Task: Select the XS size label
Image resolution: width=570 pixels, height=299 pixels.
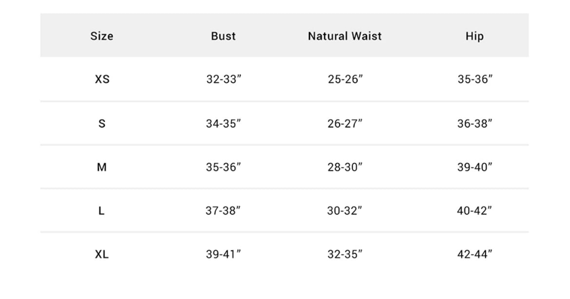Action: pos(102,79)
